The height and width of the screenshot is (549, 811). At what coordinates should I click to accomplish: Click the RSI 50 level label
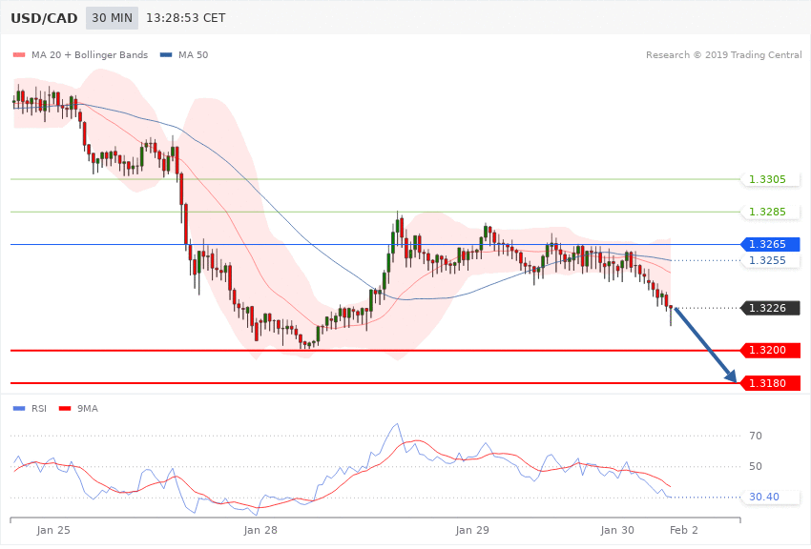(756, 466)
